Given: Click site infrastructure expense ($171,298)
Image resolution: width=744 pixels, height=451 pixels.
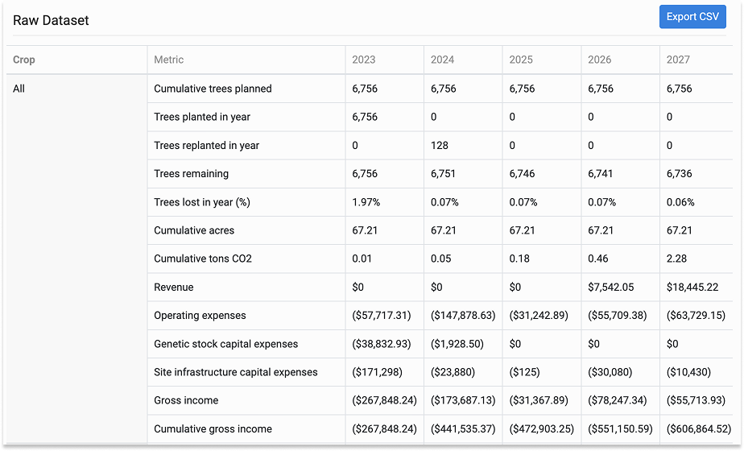Looking at the screenshot, I should [x=377, y=372].
